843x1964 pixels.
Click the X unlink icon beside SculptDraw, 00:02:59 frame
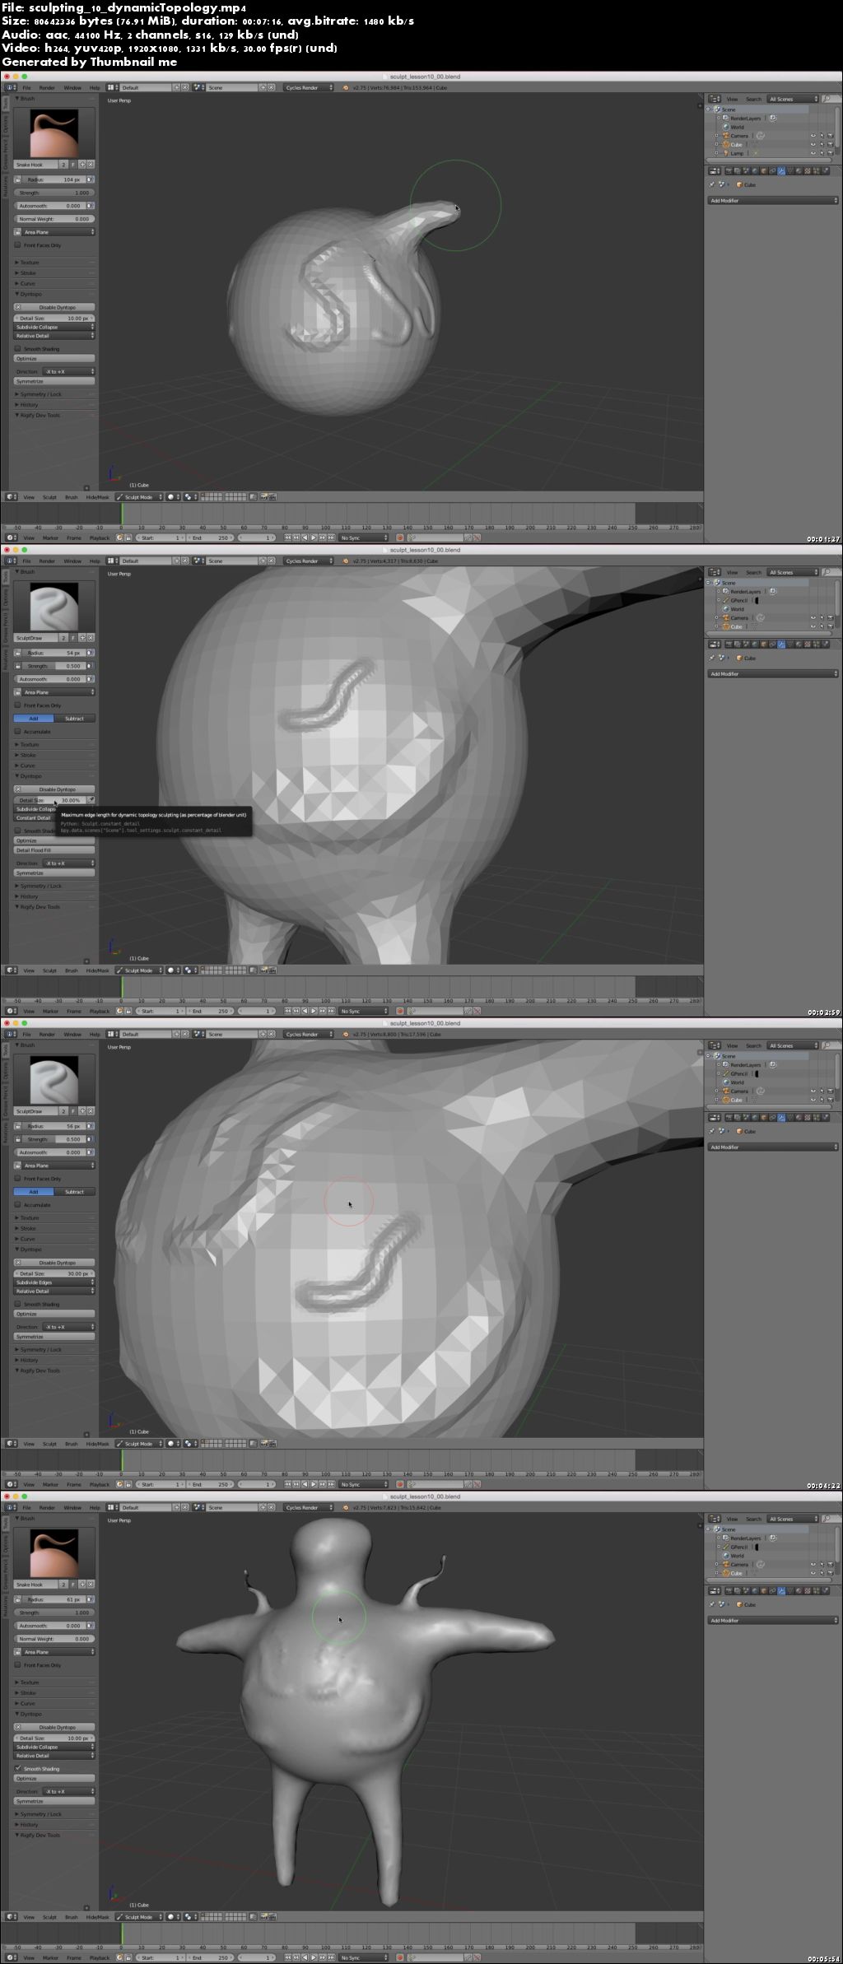[91, 638]
